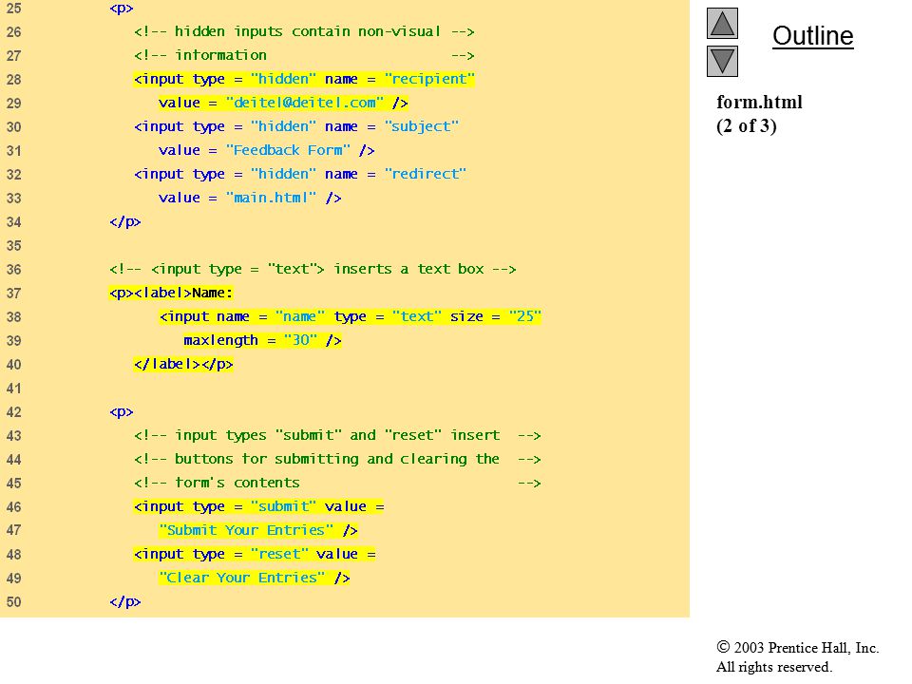The width and height of the screenshot is (912, 684).
Task: Click the "information" comment on line 27
Action: pyautogui.click(x=304, y=55)
